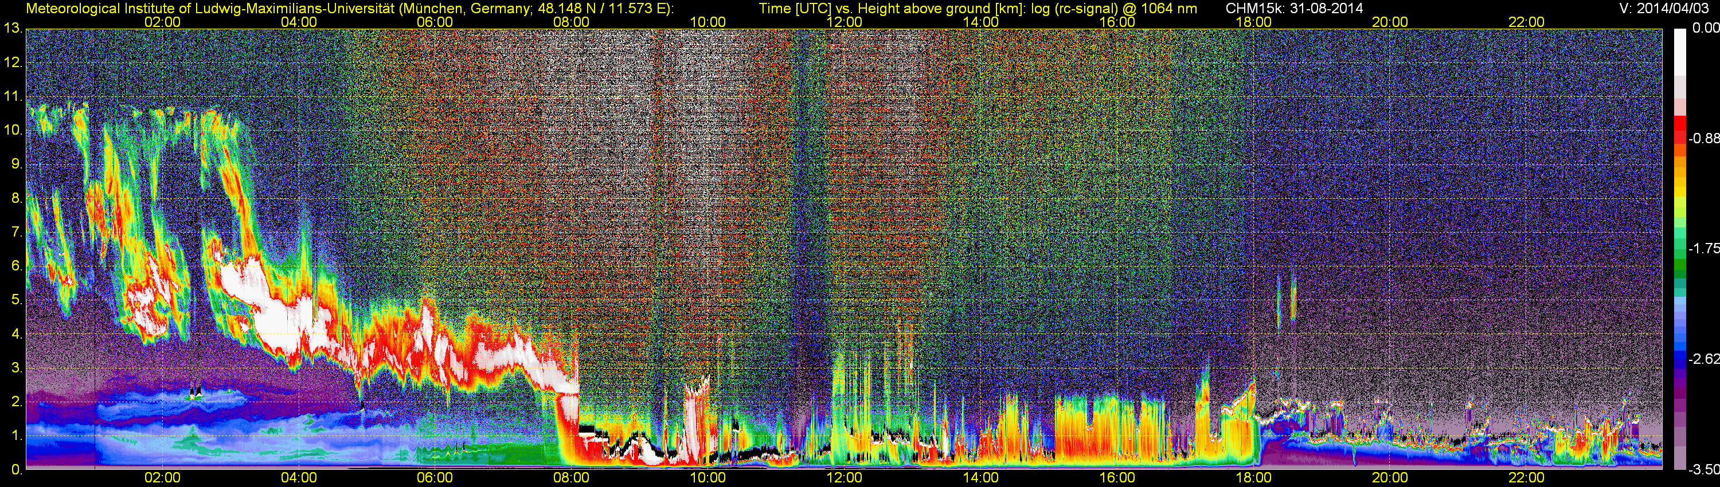Click the 18:00 tick on the top time axis

1253,22
